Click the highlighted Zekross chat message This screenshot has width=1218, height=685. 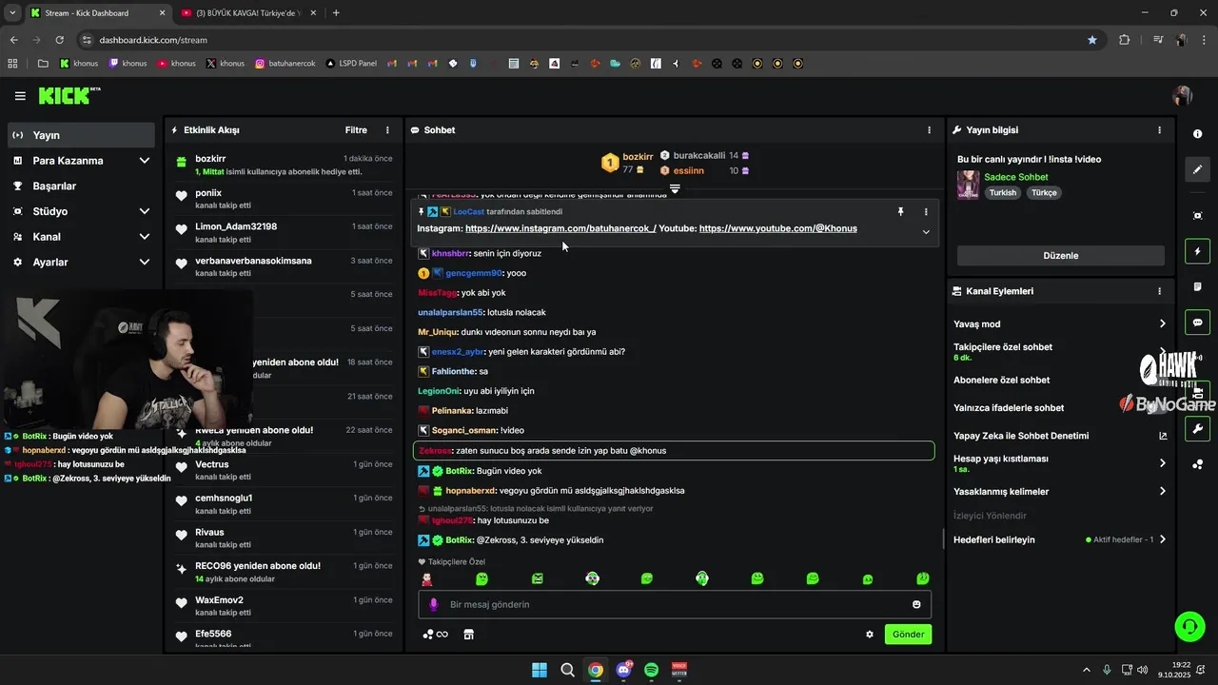674,451
